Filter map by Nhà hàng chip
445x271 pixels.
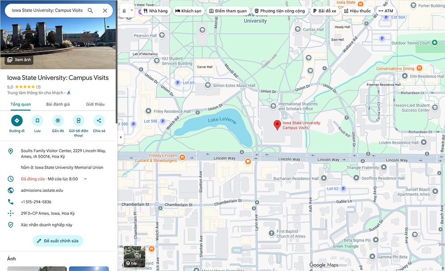click(155, 11)
